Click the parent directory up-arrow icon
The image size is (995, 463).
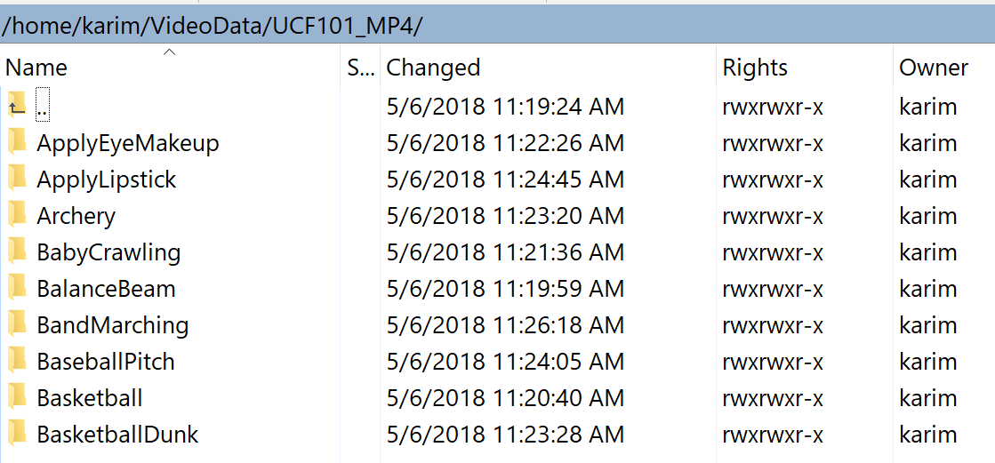point(17,107)
